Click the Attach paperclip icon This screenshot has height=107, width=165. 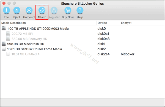(x=42, y=10)
